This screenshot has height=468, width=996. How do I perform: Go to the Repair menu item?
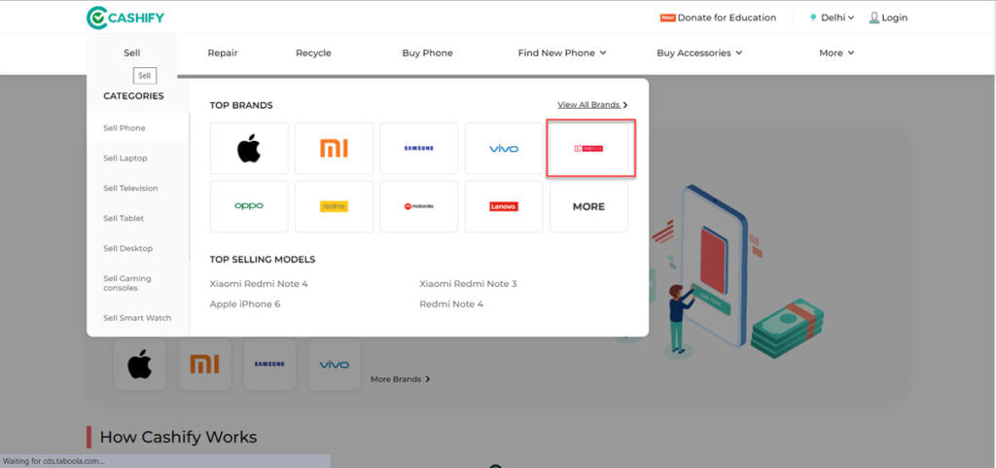tap(223, 54)
